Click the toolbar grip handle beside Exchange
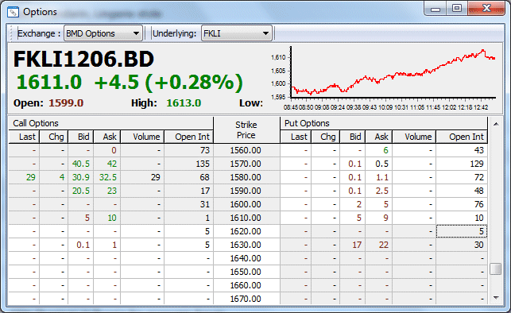 click(11, 33)
